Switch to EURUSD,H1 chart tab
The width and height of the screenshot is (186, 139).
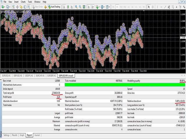tap(6, 76)
